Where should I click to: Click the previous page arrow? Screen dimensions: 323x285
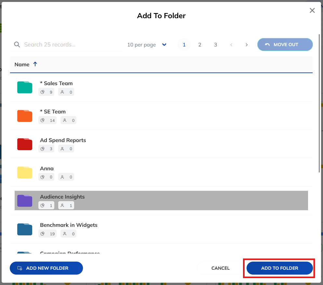pos(231,45)
